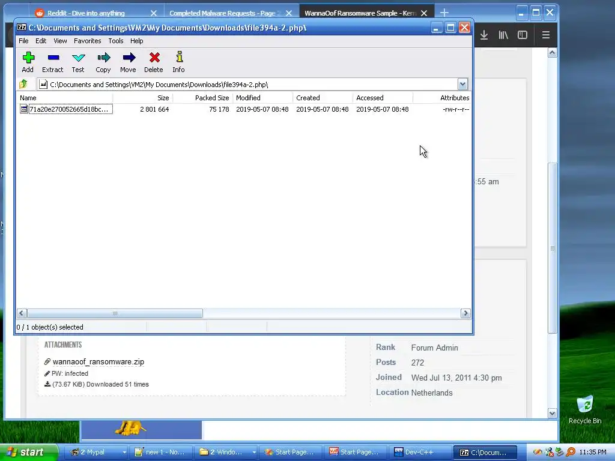This screenshot has height=461, width=615.
Task: Open the File menu in 7-Zip
Action: [x=23, y=41]
